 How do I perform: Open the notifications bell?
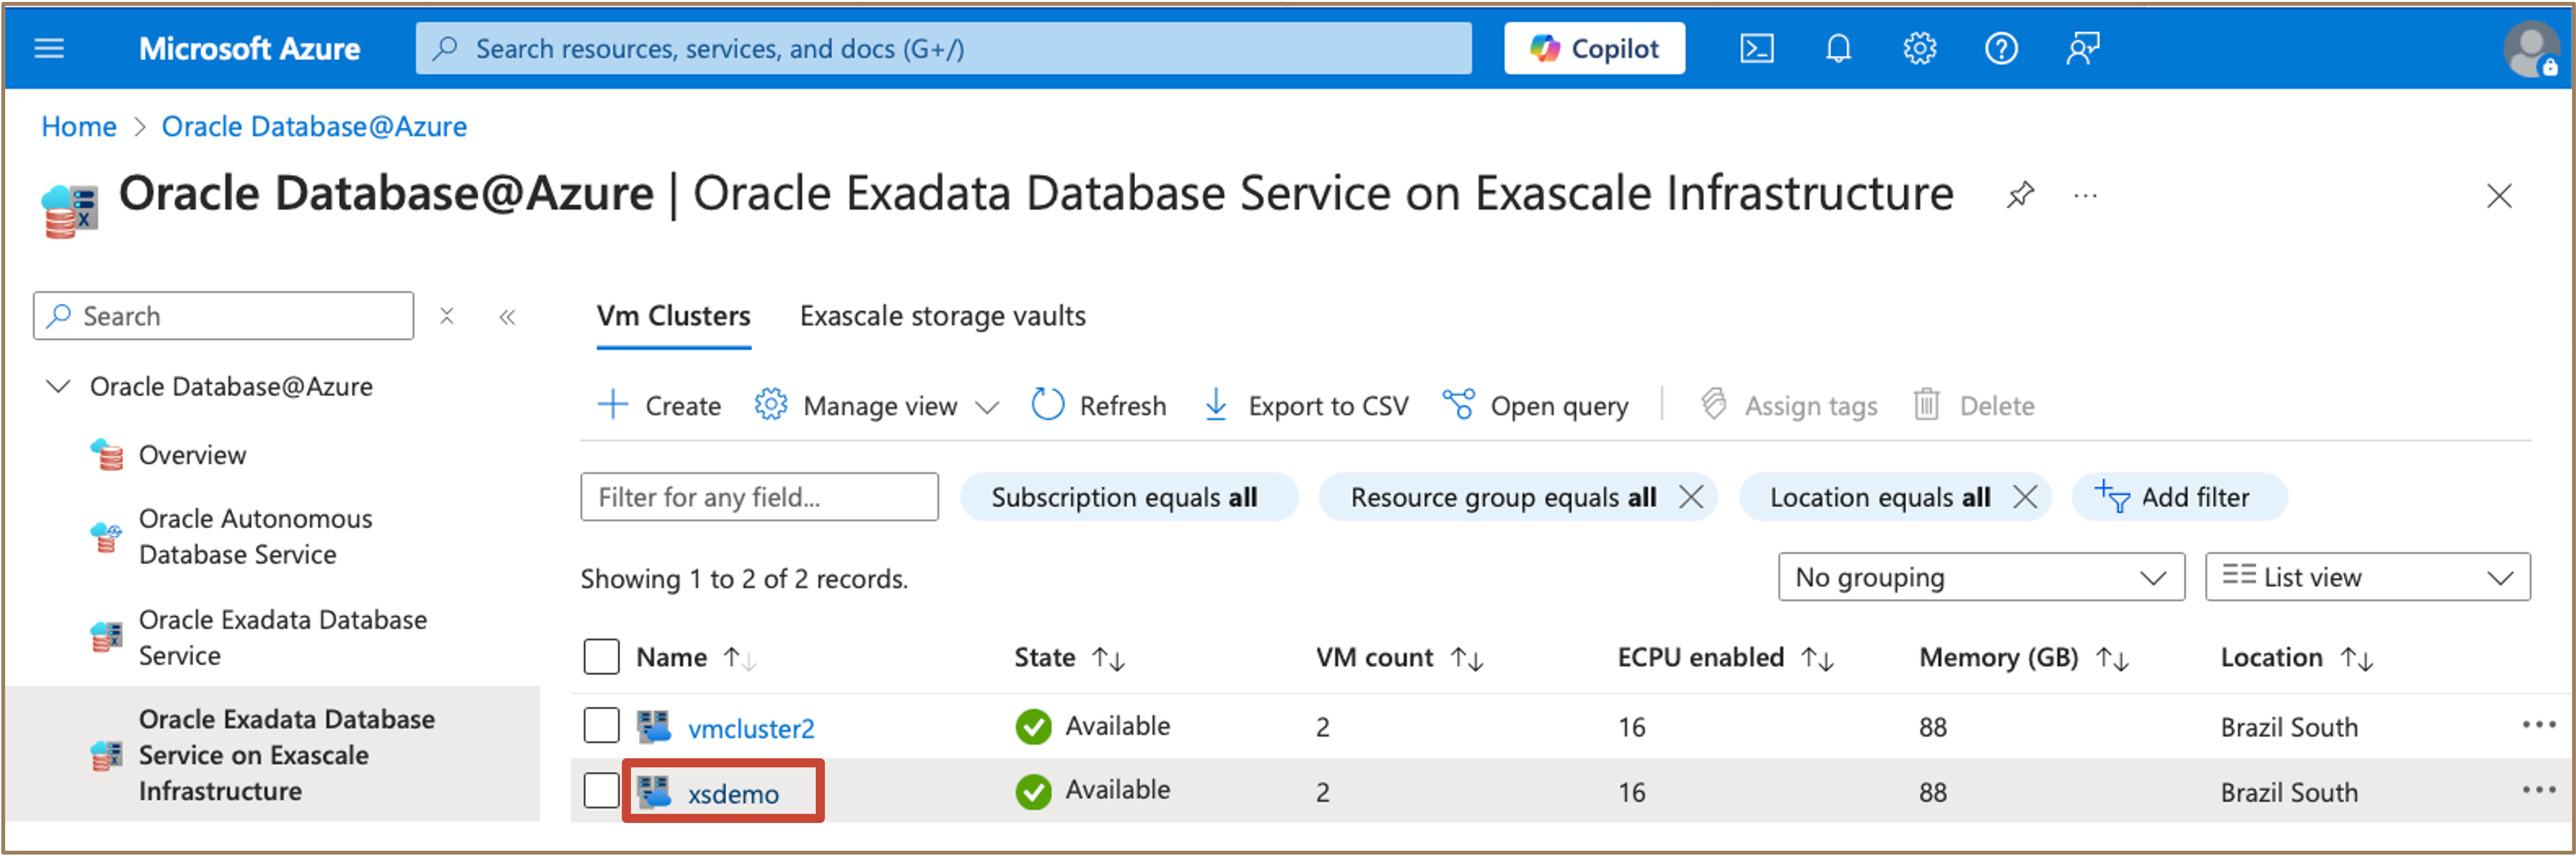coord(1838,48)
